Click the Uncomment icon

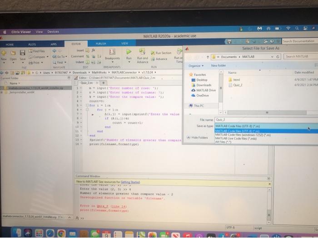(94, 57)
